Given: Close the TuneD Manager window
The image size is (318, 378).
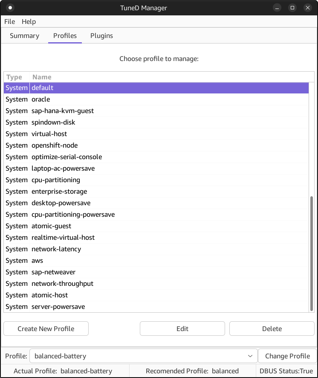Looking at the screenshot, I should click(308, 8).
